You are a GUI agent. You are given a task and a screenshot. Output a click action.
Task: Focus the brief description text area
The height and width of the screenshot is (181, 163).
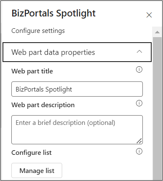pyautogui.click(x=77, y=130)
